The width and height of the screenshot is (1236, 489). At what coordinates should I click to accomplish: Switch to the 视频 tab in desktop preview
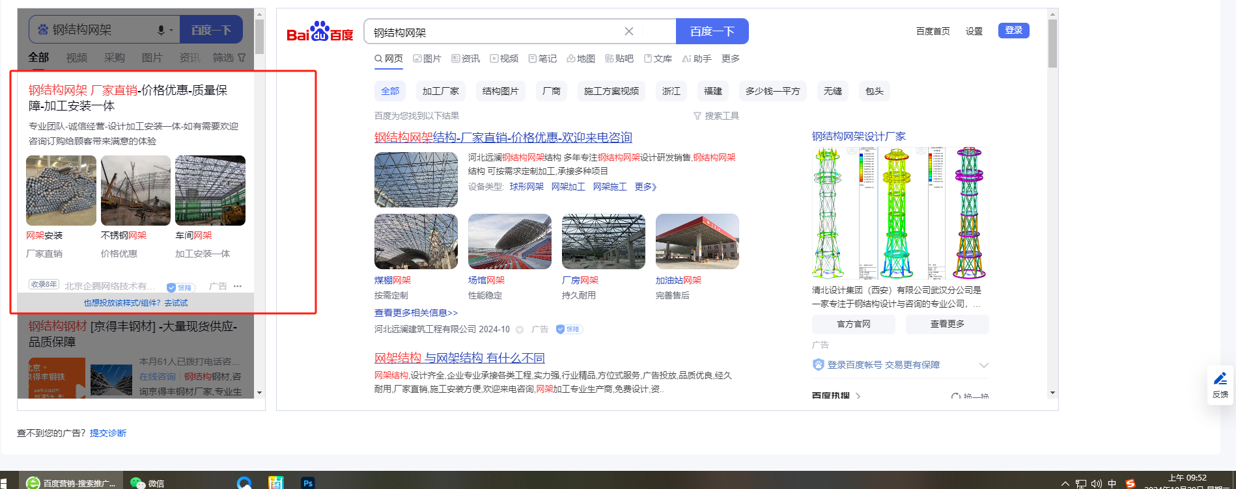(x=504, y=59)
